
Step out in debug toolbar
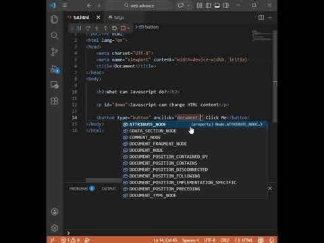point(105,28)
